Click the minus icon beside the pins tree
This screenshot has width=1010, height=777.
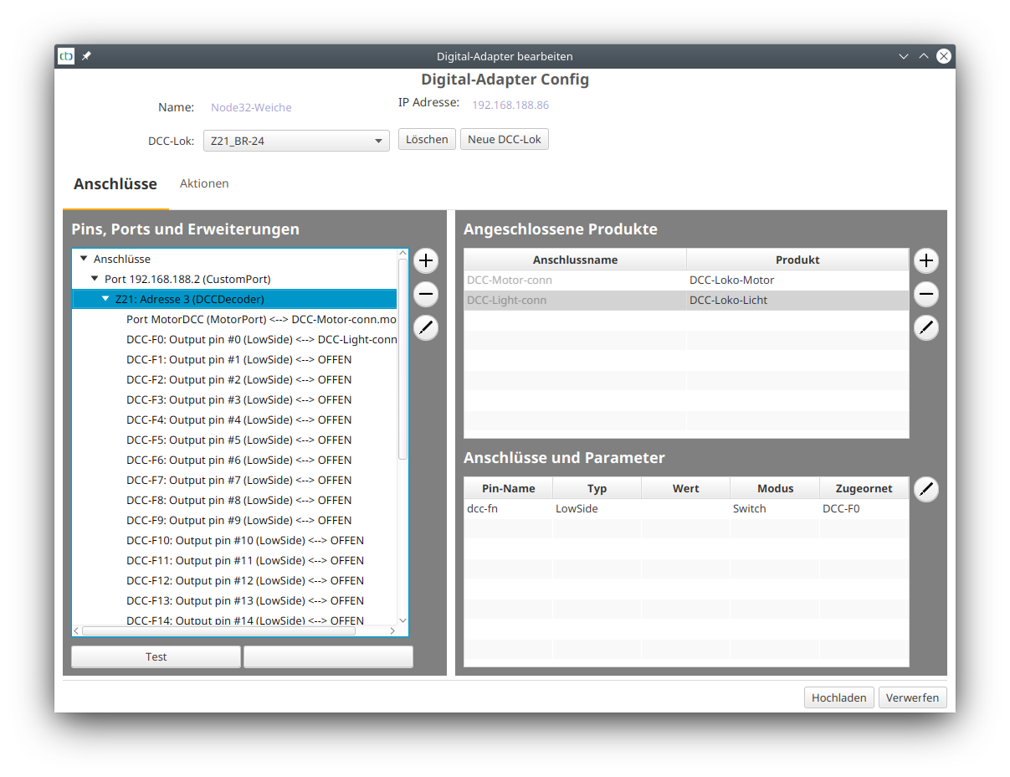click(x=425, y=294)
